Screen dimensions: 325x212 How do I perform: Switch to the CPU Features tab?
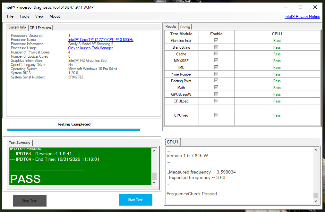(x=40, y=28)
